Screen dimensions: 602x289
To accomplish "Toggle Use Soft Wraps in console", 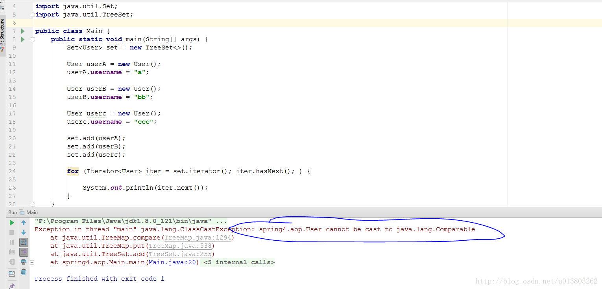I will click(x=24, y=242).
